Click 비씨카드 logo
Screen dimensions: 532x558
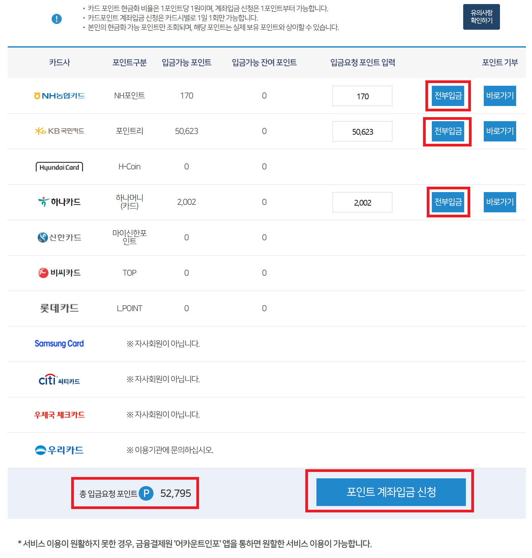coord(59,273)
